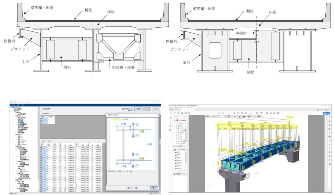
Task: Close the 入力説明 dialog with its X
Action: tap(158, 115)
